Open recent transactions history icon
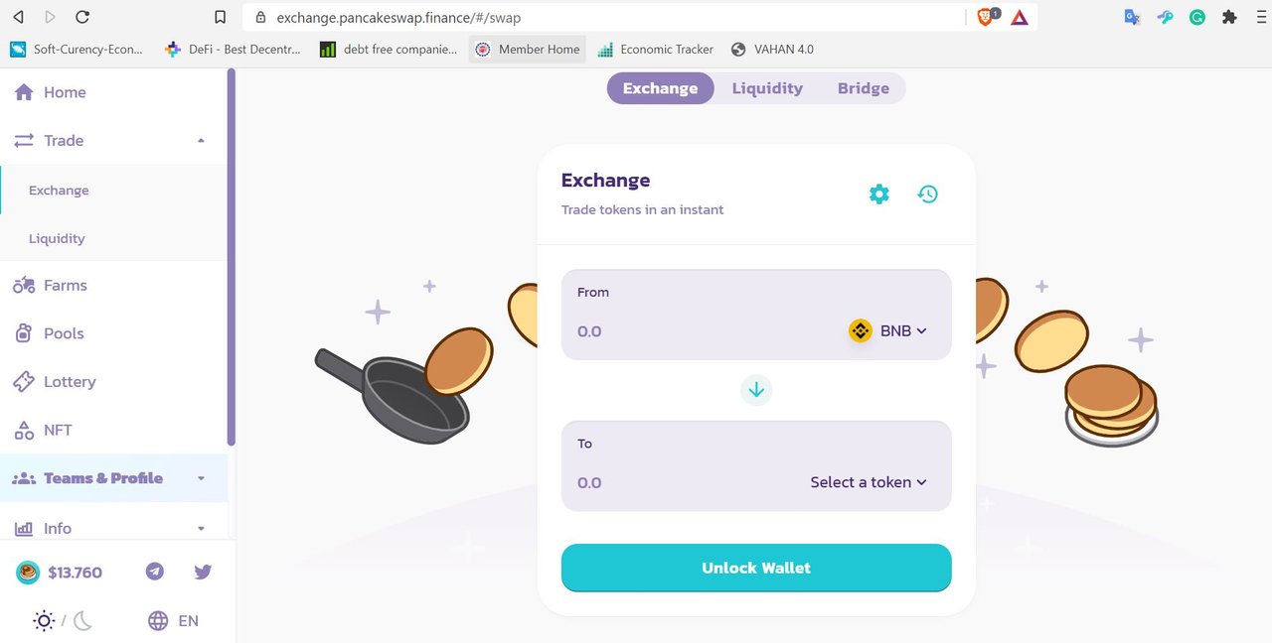 coord(928,193)
